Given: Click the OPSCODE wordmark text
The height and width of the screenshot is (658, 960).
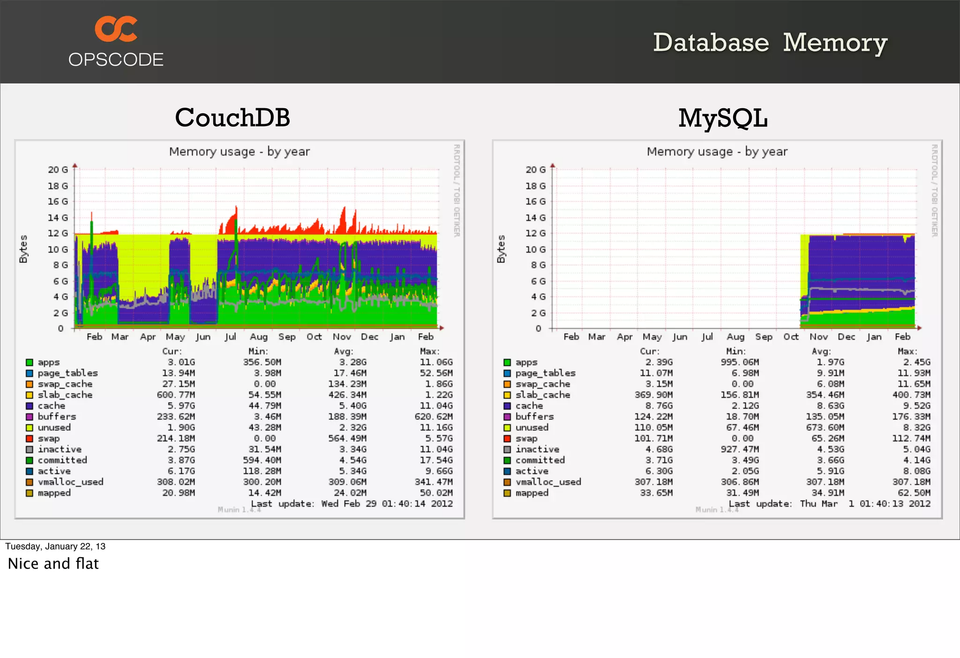Looking at the screenshot, I should pyautogui.click(x=116, y=60).
